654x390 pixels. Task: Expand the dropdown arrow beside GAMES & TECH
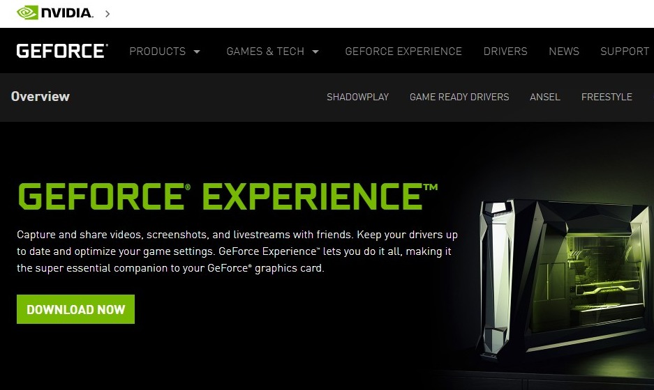tap(315, 52)
